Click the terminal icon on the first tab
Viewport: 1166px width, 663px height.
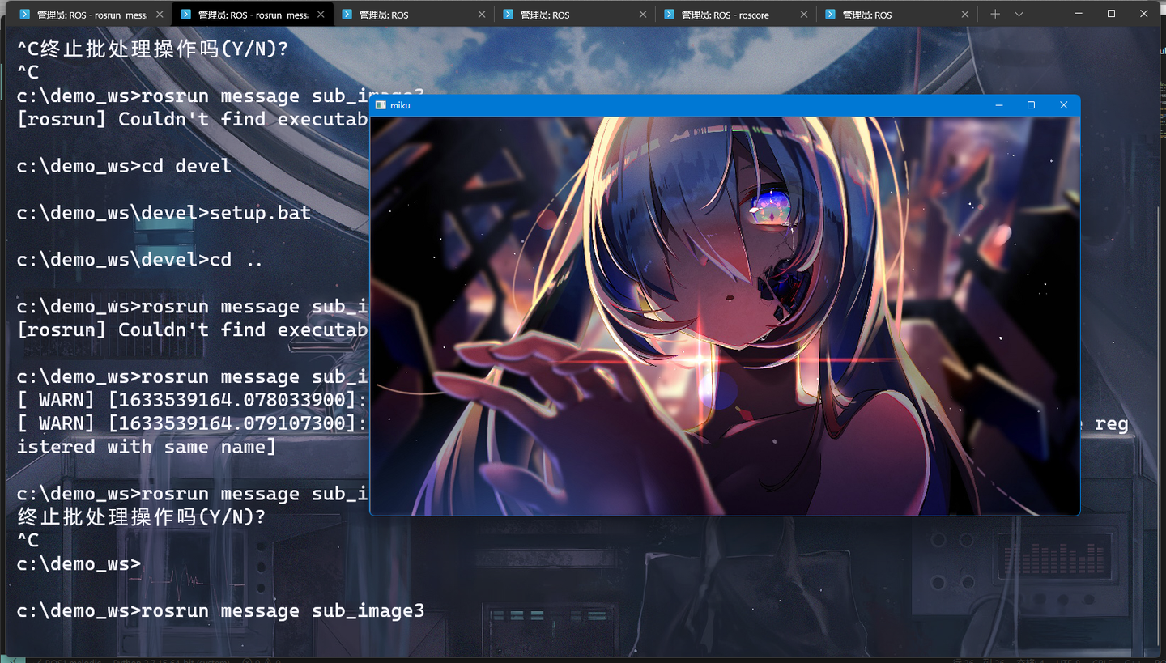[x=25, y=14]
